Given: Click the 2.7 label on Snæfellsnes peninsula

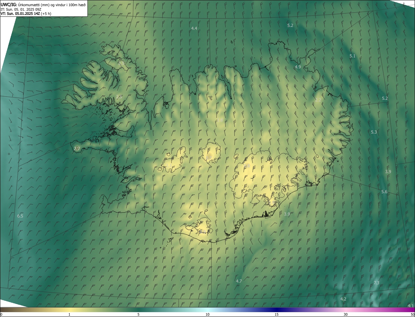Looking at the screenshot, I should [77, 148].
